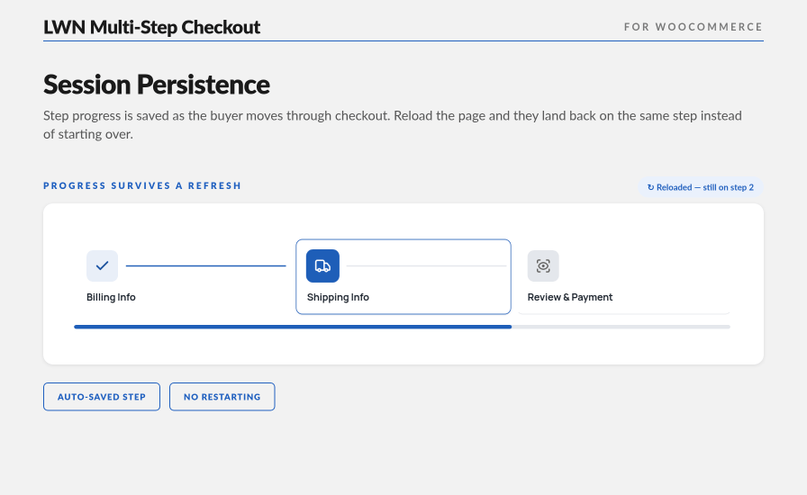Click the AUTO-SAVED STEP button
This screenshot has height=495, width=807.
click(x=102, y=397)
